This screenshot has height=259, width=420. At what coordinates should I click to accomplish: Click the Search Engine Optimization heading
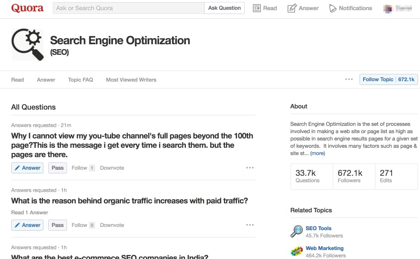tap(120, 41)
